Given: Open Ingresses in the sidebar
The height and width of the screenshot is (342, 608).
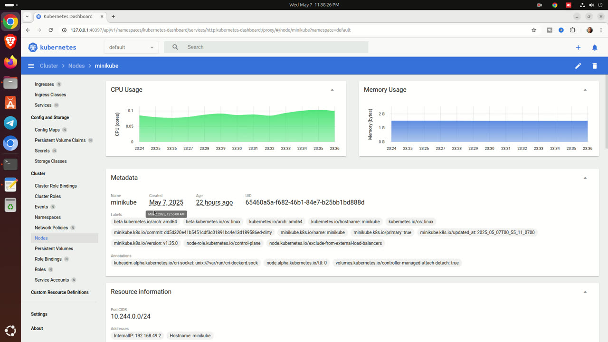Looking at the screenshot, I should tap(44, 84).
